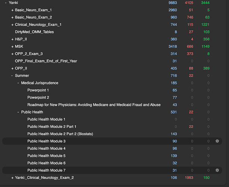Open the Public Health Module 5 deck
Screen dimensions: 229x187
click(46, 156)
